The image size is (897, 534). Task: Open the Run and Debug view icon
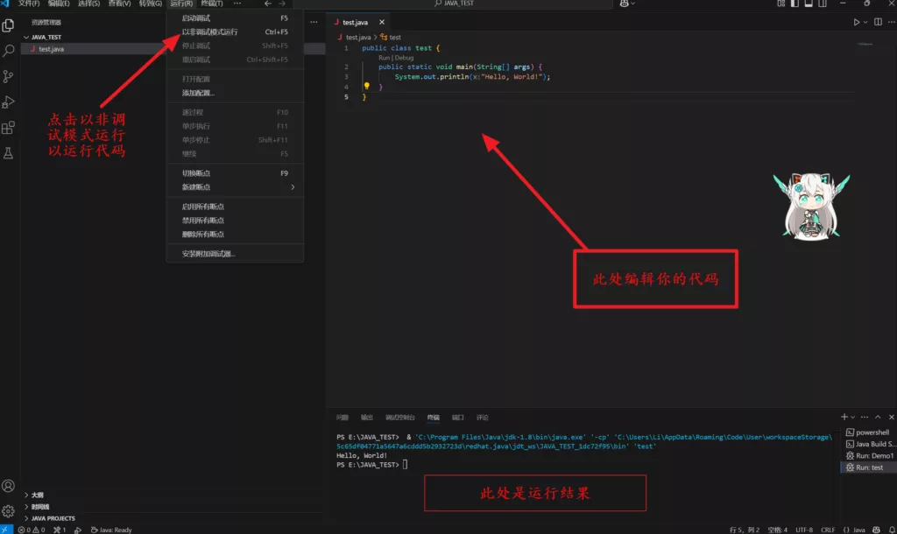(9, 102)
